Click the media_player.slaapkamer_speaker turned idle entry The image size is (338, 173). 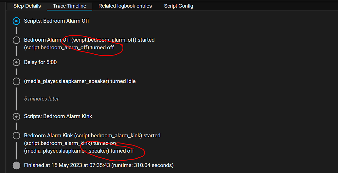point(80,81)
